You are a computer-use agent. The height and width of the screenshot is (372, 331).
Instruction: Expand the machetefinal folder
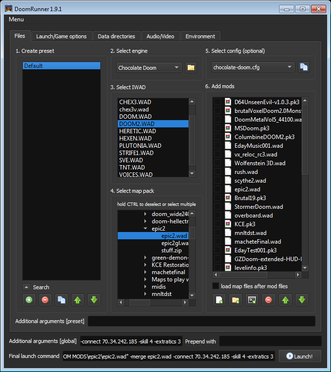[145, 272]
